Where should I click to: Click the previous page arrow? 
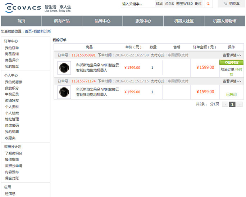[x=225, y=104]
